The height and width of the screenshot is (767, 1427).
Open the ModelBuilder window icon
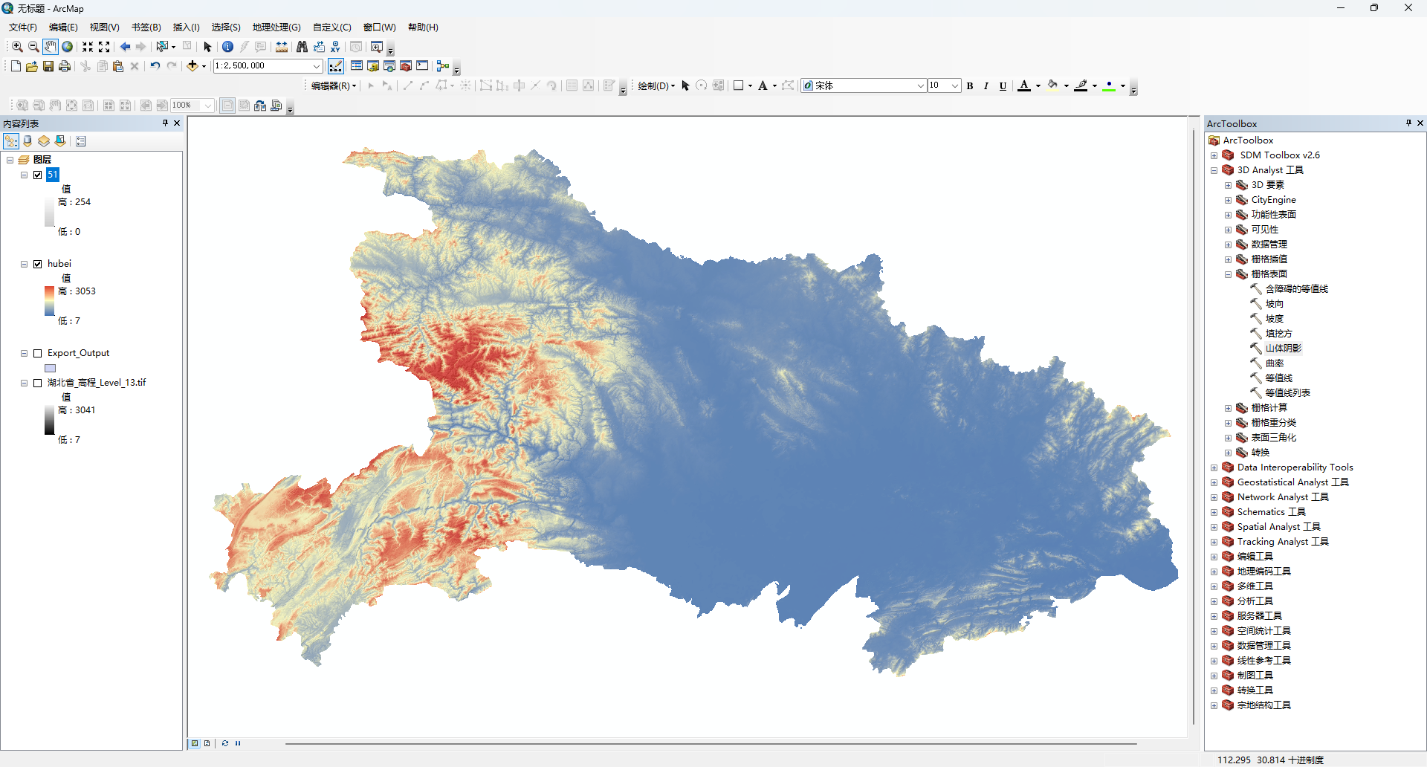click(443, 66)
